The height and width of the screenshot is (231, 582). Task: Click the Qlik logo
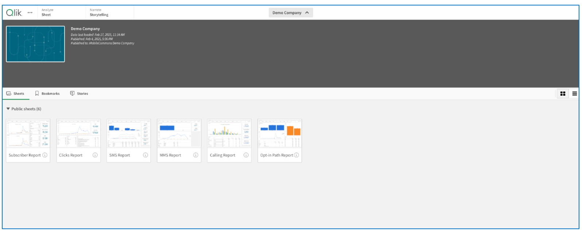(x=14, y=13)
